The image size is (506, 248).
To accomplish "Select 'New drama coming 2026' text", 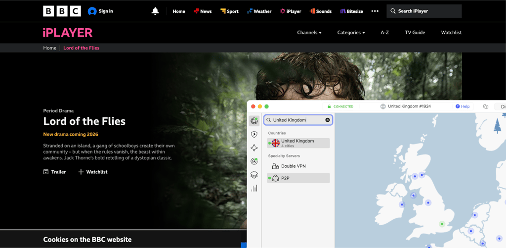I will point(71,134).
